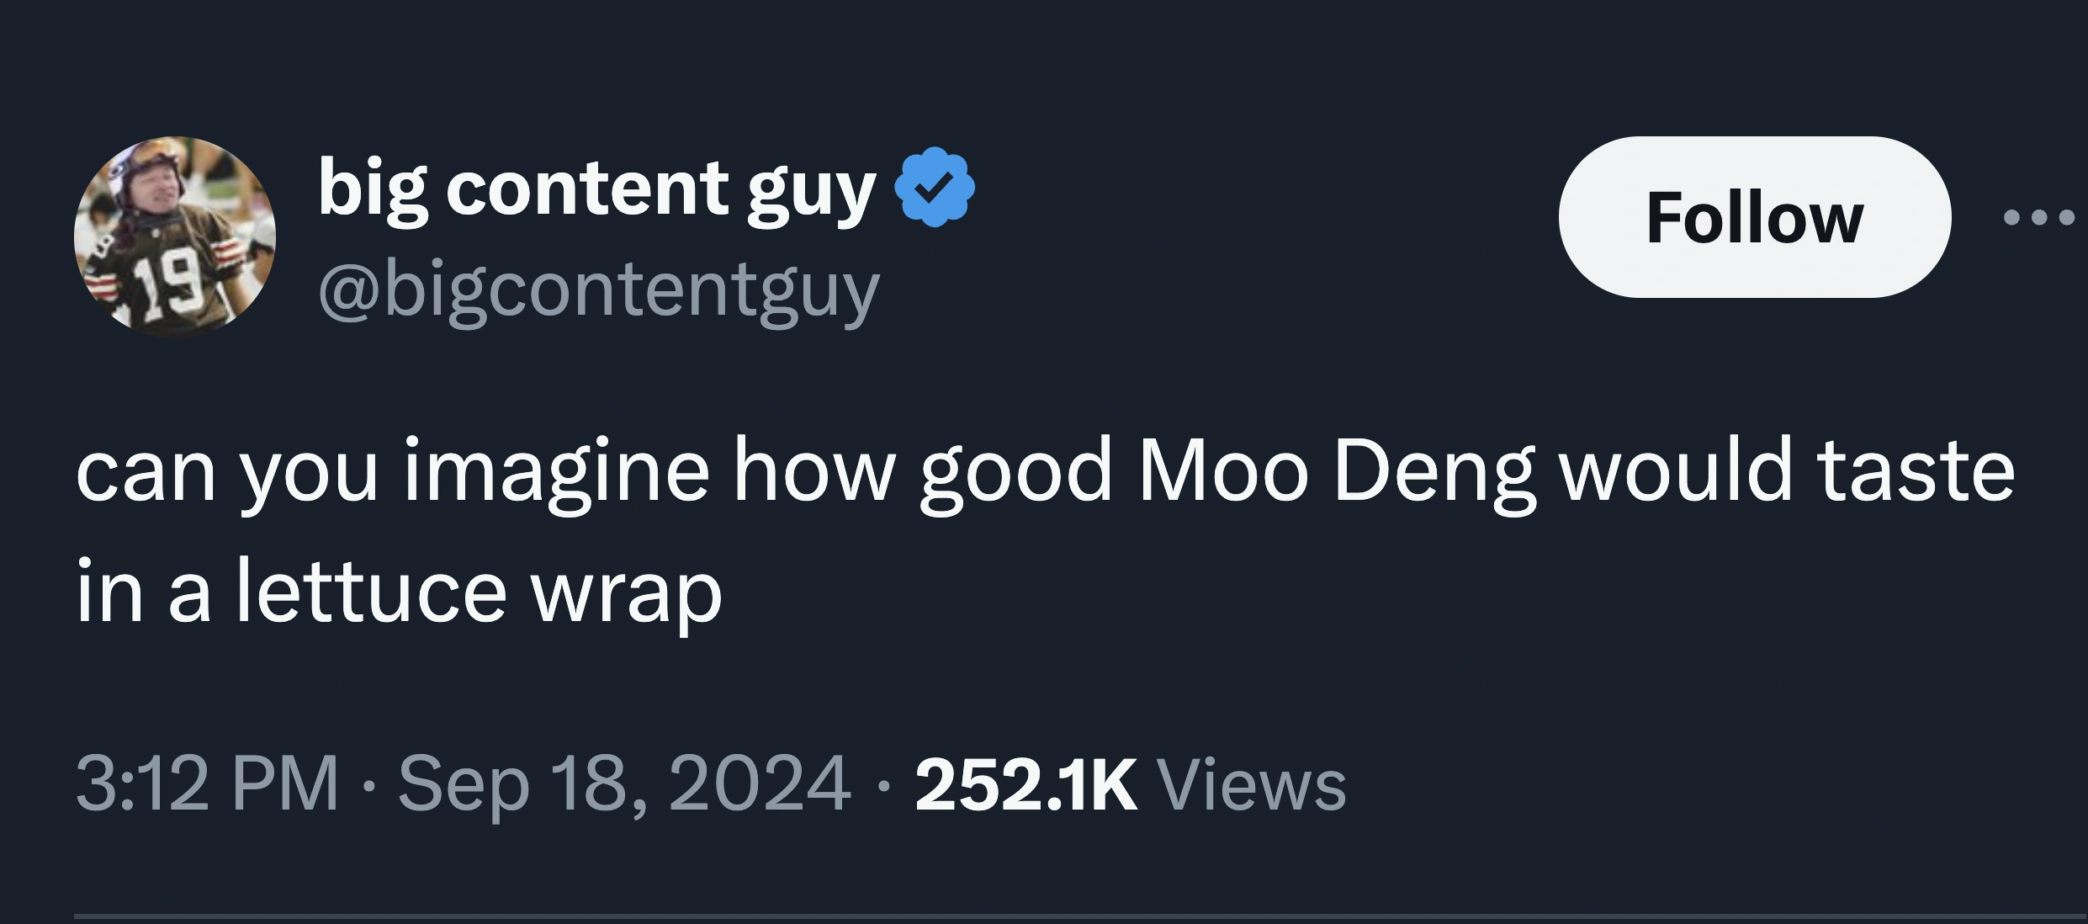Viewport: 2088px width, 924px height.
Task: Click the Sep 18, 2024 date
Action: click(623, 785)
